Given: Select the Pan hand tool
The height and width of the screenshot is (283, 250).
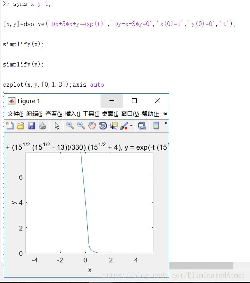Looking at the screenshot, I should [92, 126].
